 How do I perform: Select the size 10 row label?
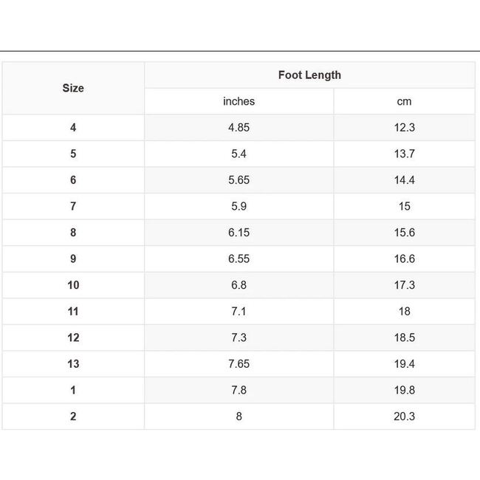(x=73, y=285)
